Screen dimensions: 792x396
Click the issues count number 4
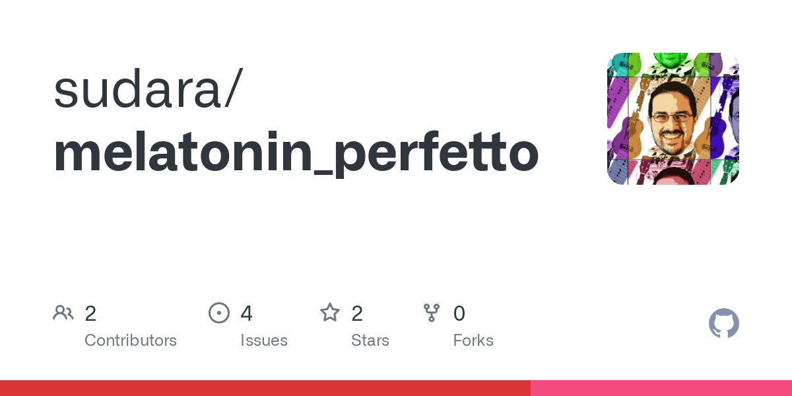tap(247, 313)
